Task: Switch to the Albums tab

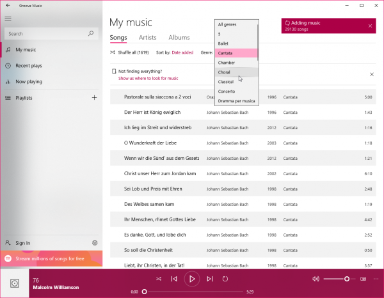Action: pos(179,38)
